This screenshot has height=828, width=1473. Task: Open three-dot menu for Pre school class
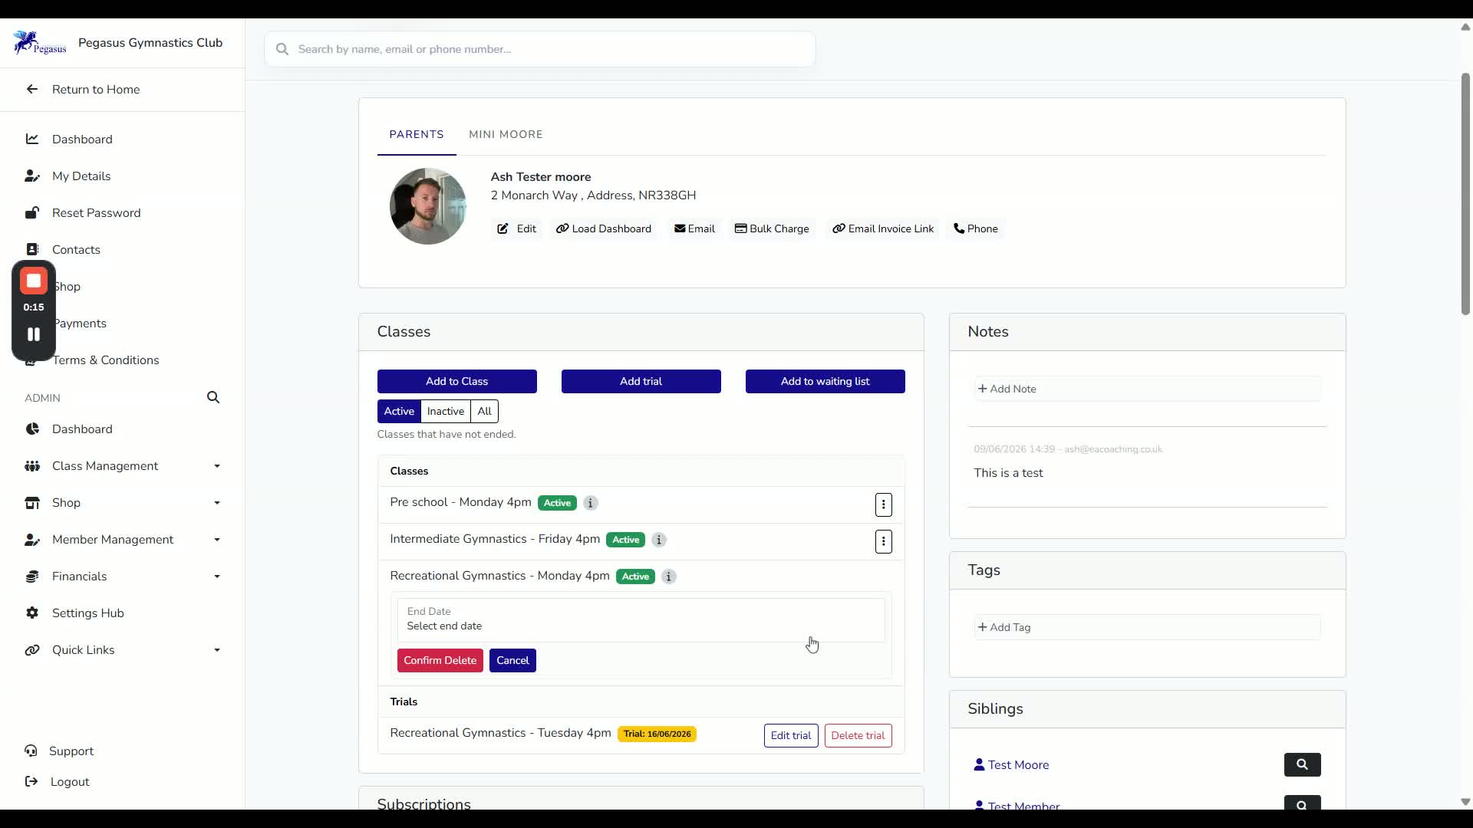[x=884, y=504]
